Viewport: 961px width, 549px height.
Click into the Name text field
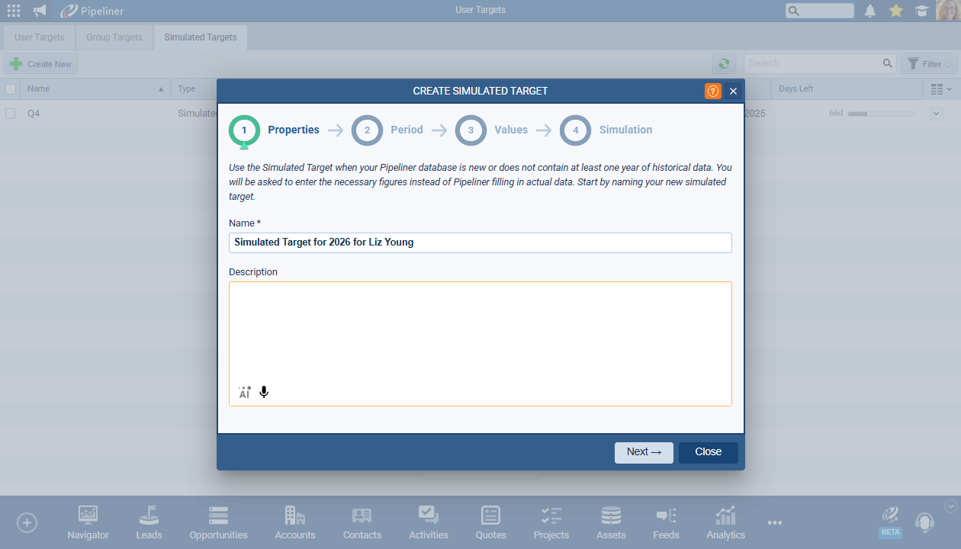click(480, 242)
